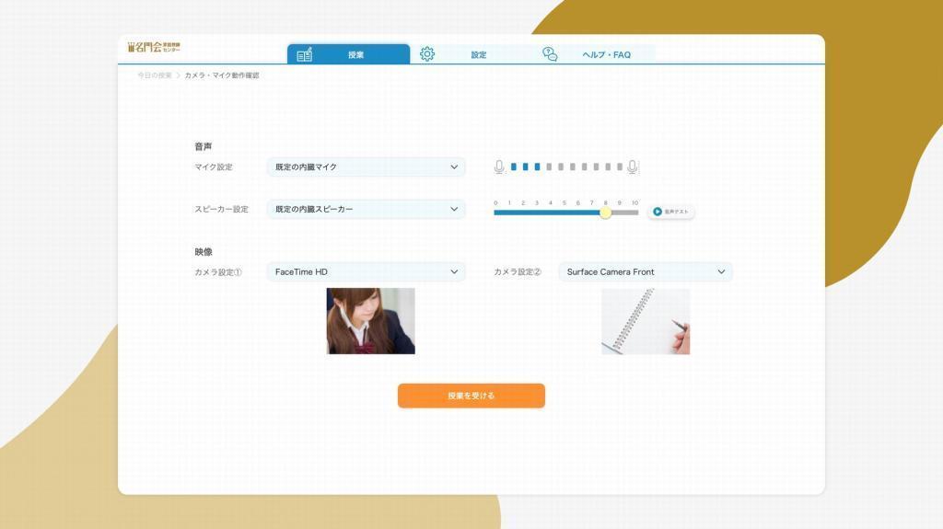Image resolution: width=943 pixels, height=529 pixels.
Task: Click the play icon for sound test
Action: 658,212
